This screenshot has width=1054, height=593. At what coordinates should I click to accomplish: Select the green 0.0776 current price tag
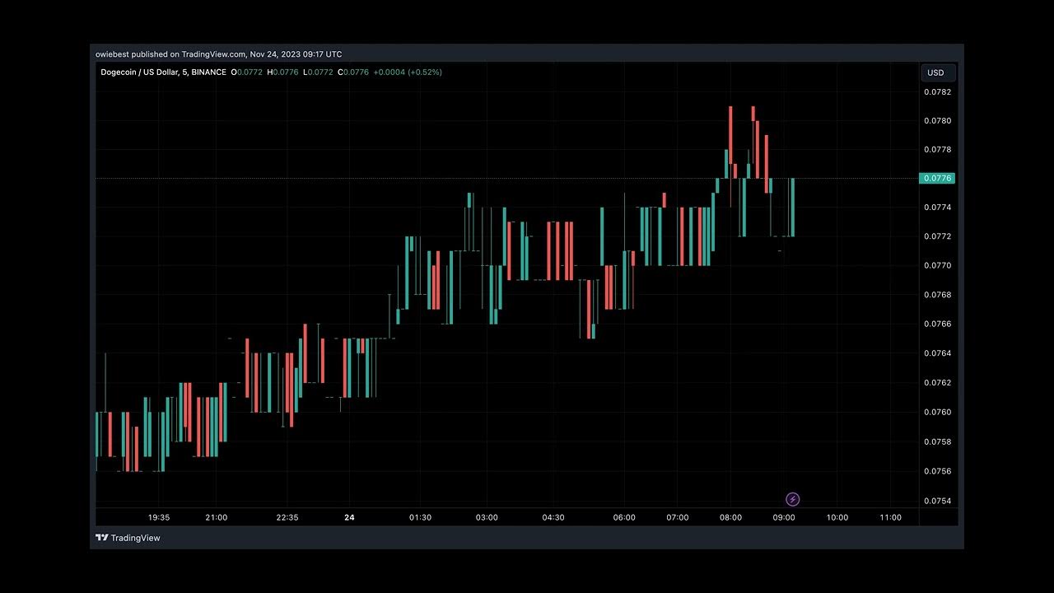pos(937,178)
